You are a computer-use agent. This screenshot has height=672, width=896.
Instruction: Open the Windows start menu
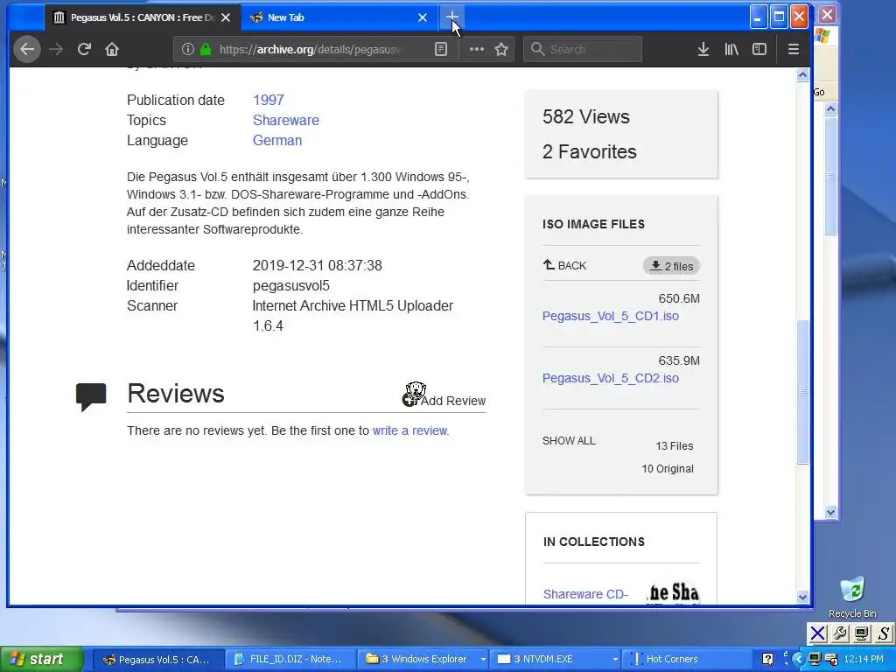click(41, 660)
